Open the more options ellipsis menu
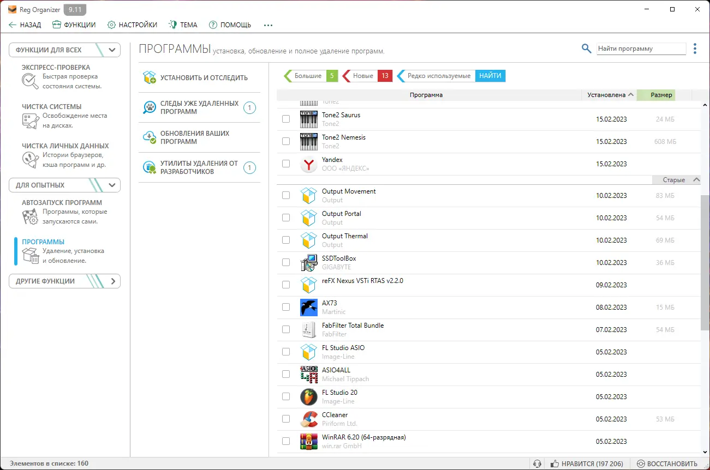The image size is (710, 470). click(268, 25)
